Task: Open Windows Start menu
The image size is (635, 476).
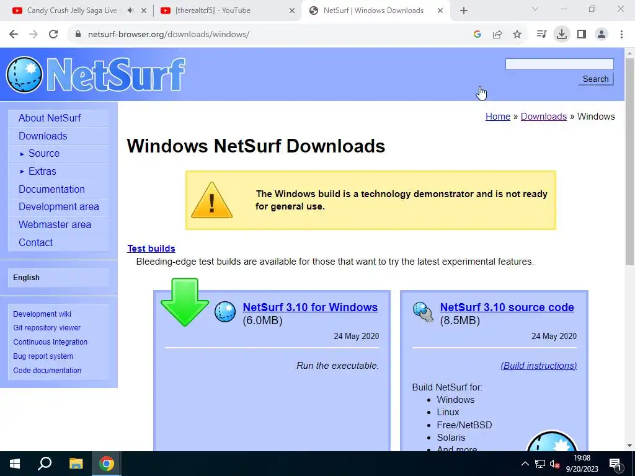Action: coord(15,464)
